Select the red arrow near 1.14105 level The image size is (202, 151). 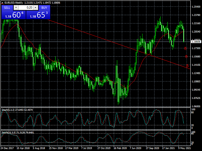tap(187, 66)
